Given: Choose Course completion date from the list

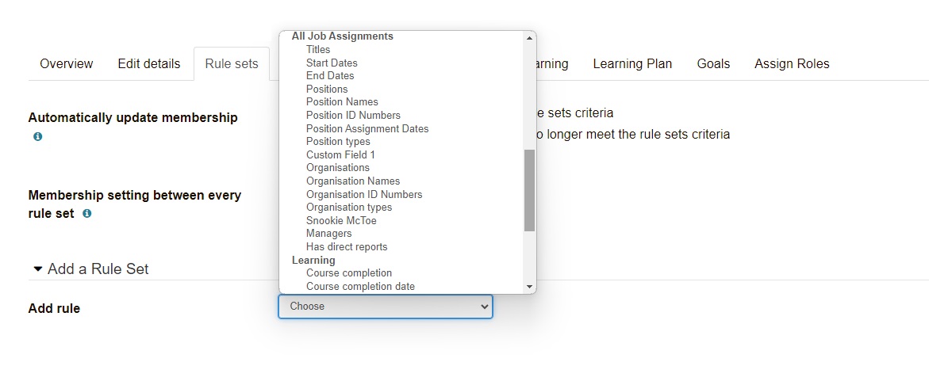Looking at the screenshot, I should pyautogui.click(x=360, y=287).
